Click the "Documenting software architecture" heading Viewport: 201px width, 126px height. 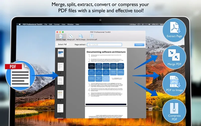pos(106,52)
